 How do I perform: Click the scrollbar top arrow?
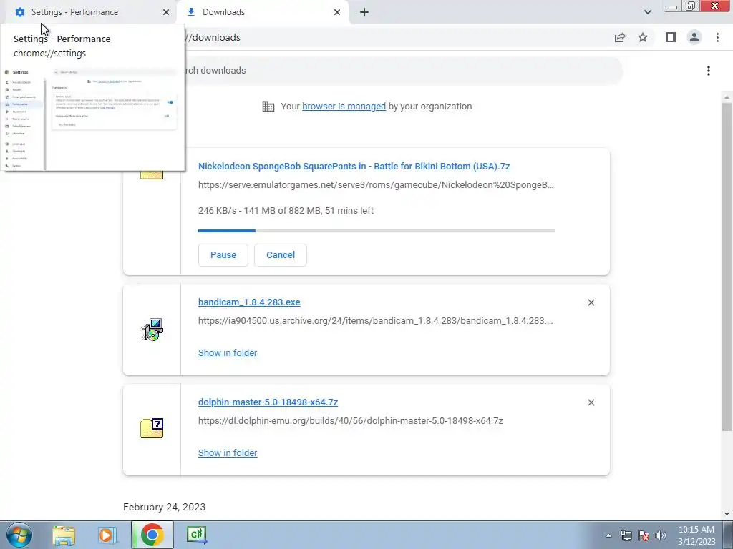727,97
